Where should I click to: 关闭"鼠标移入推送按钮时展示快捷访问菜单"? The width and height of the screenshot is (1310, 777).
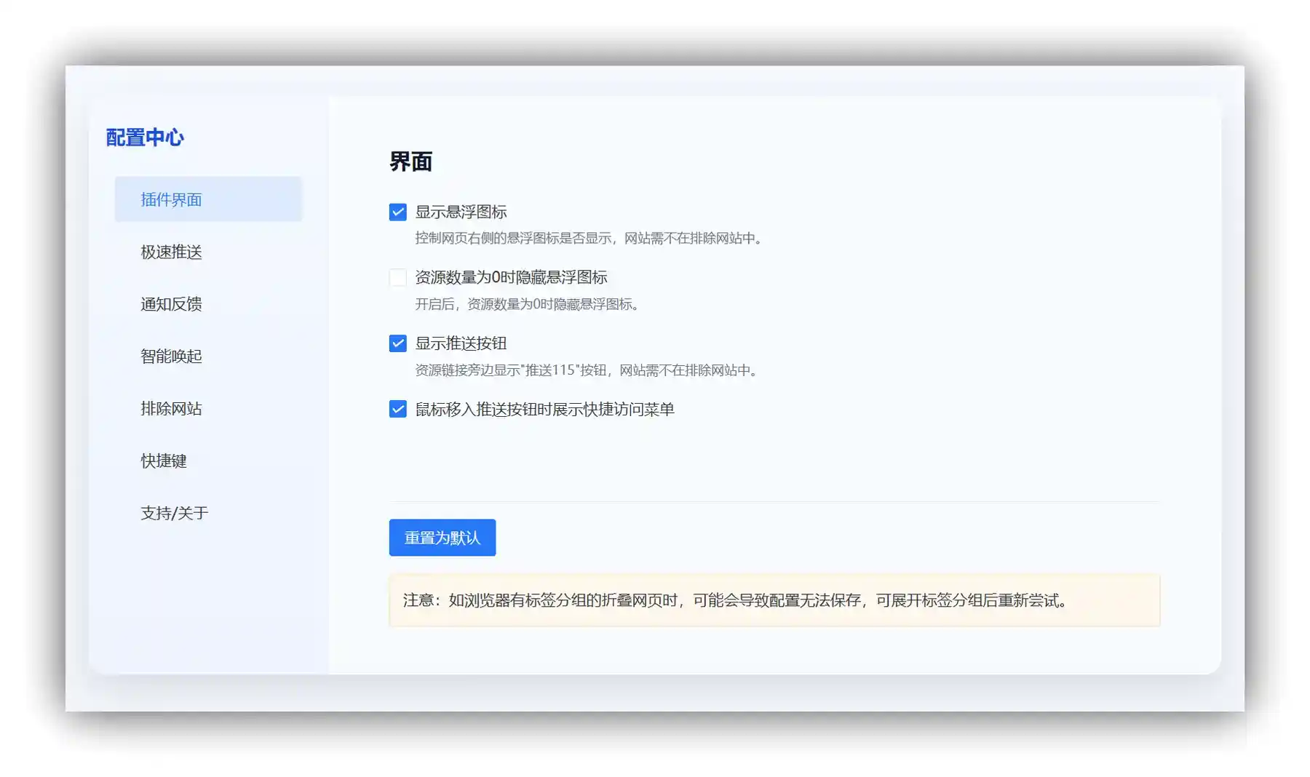click(397, 410)
